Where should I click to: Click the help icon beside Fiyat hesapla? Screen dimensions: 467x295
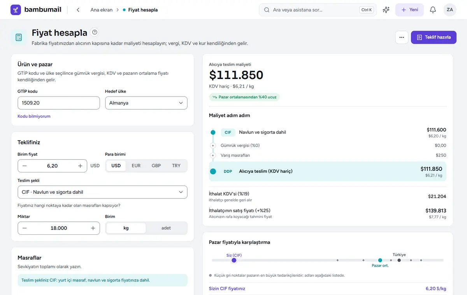[x=95, y=32]
